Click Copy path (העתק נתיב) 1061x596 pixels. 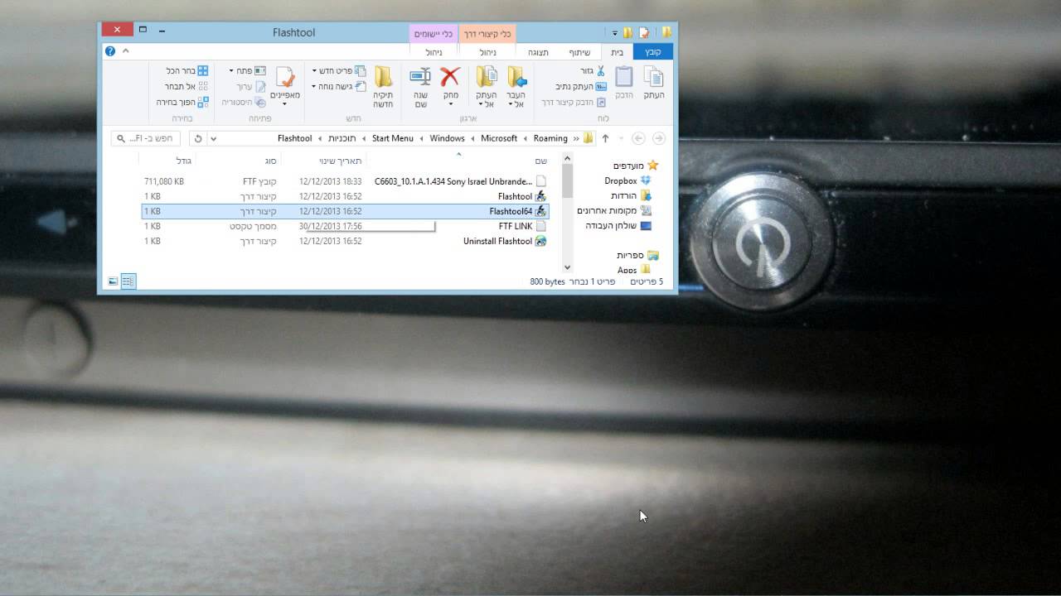pyautogui.click(x=581, y=87)
